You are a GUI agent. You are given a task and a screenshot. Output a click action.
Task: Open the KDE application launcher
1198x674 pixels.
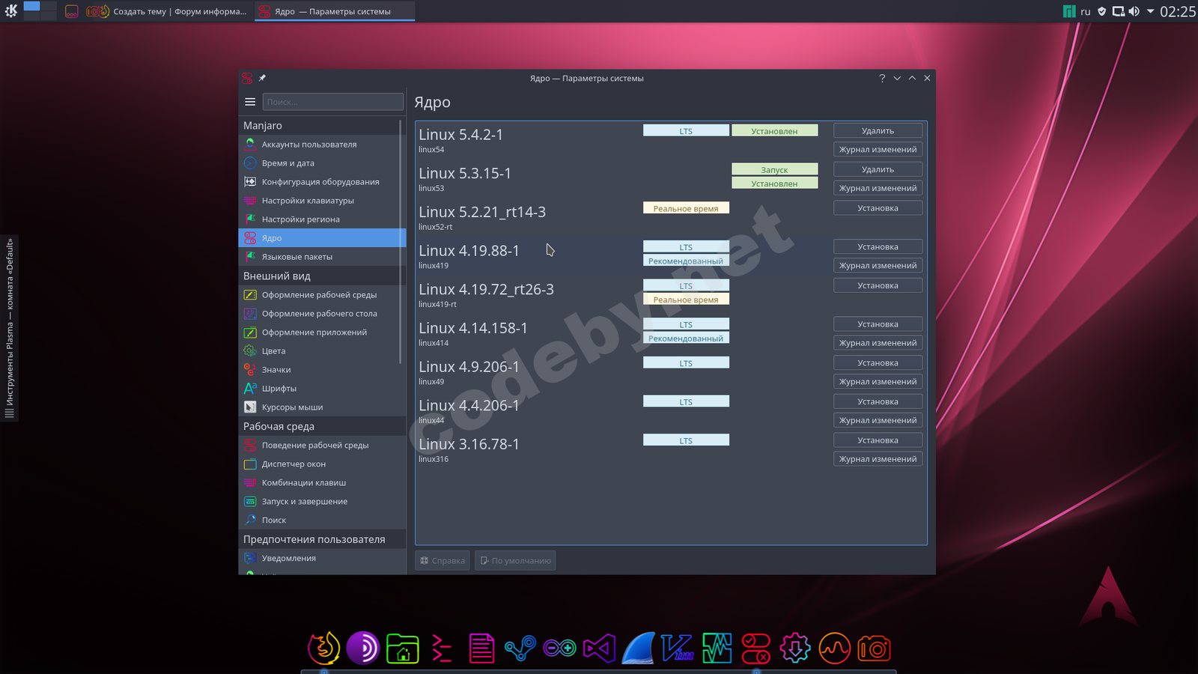(11, 10)
